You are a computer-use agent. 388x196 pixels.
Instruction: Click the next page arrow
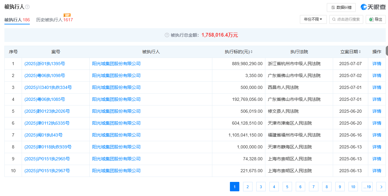[x=381, y=187]
